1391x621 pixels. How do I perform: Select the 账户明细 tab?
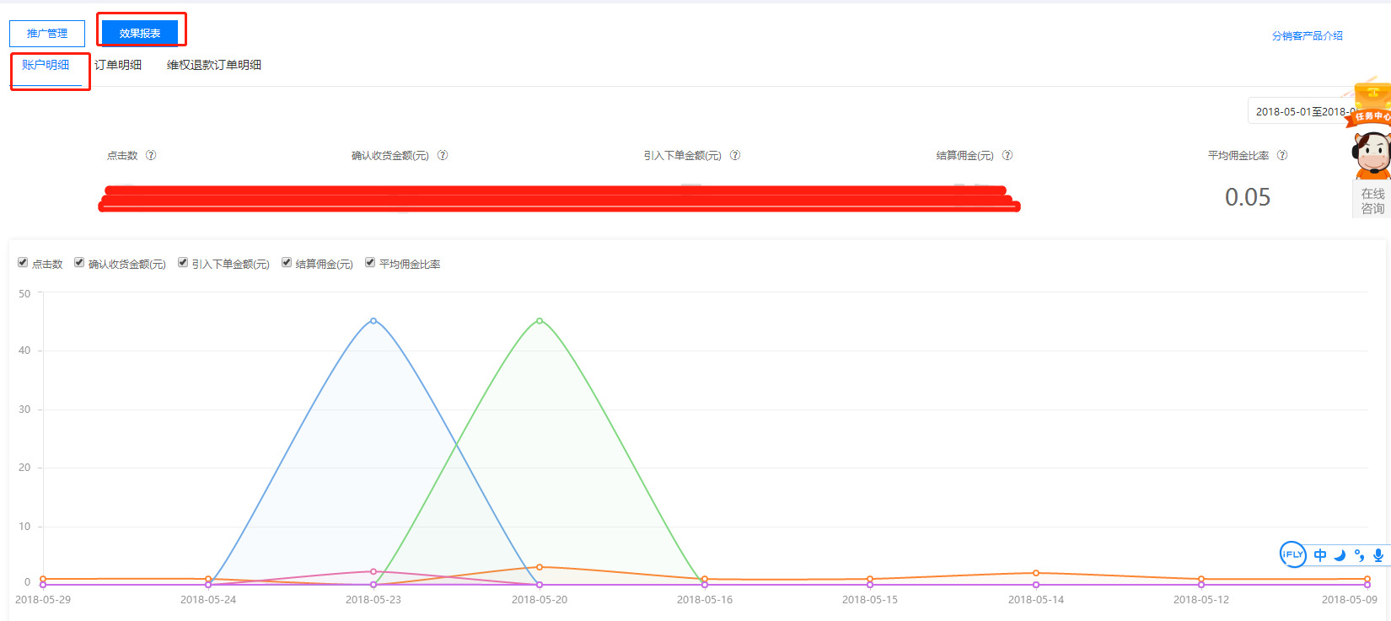[46, 65]
